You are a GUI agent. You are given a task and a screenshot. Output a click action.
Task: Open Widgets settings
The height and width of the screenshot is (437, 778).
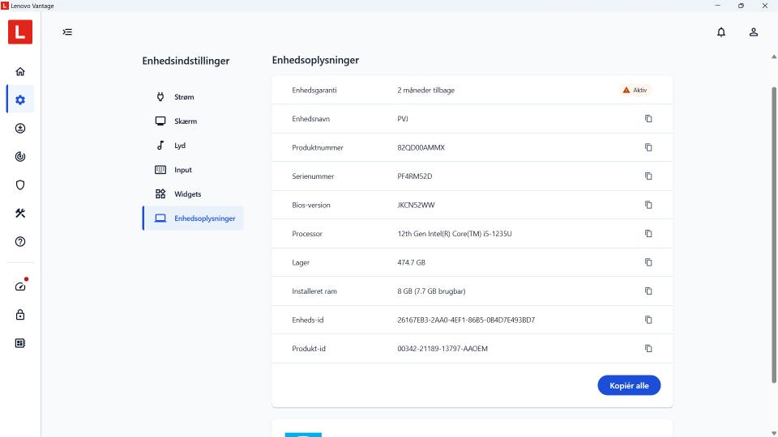pos(193,193)
